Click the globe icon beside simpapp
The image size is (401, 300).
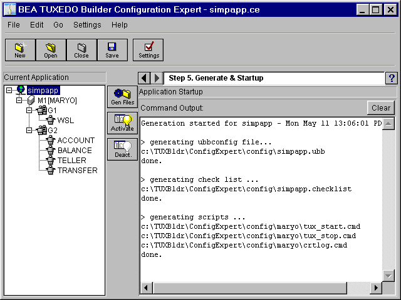[21, 90]
